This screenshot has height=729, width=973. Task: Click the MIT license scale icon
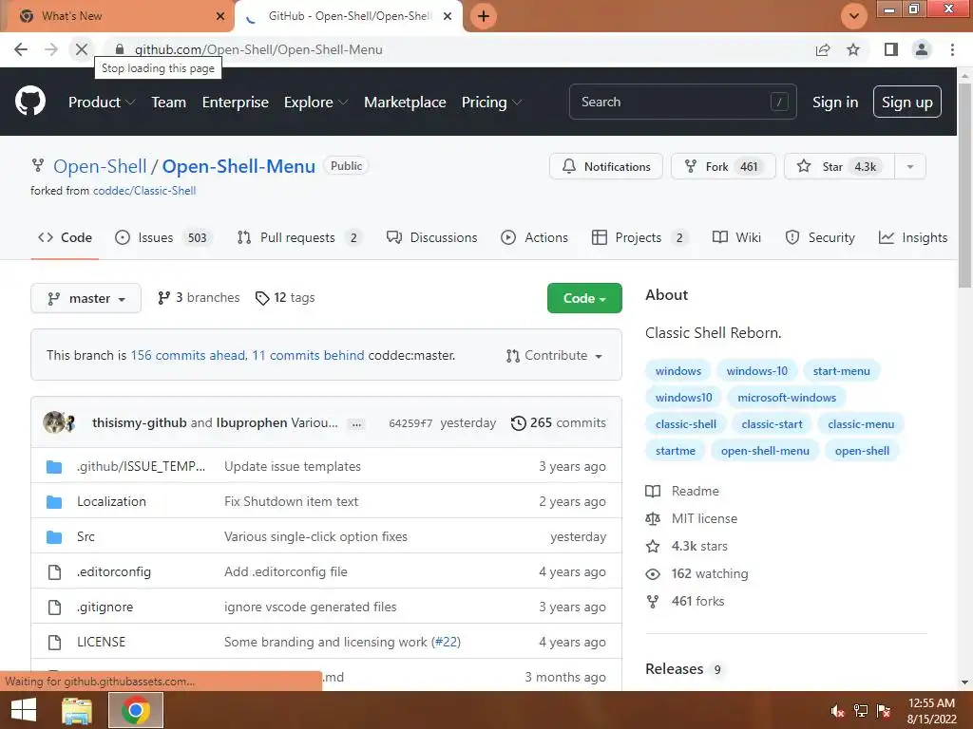pyautogui.click(x=653, y=518)
